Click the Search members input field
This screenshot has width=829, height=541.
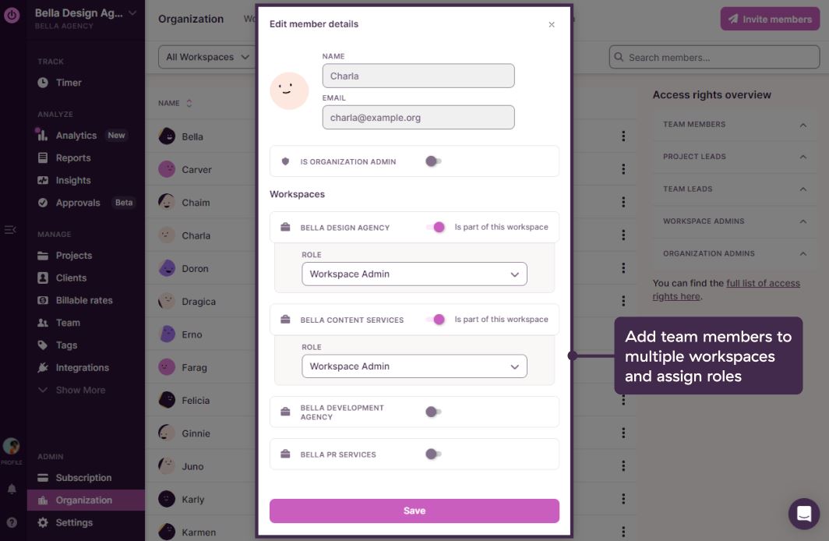(717, 57)
